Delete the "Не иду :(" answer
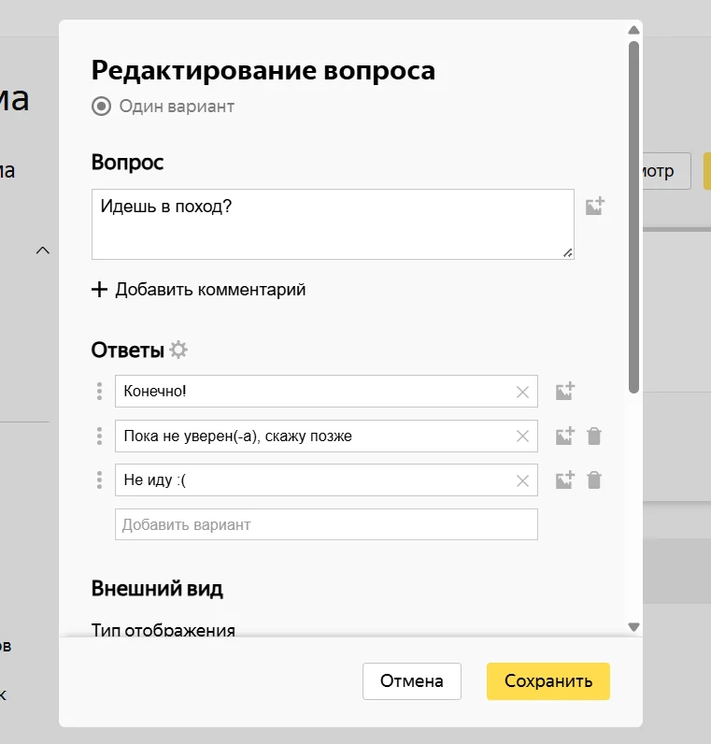 tap(593, 480)
